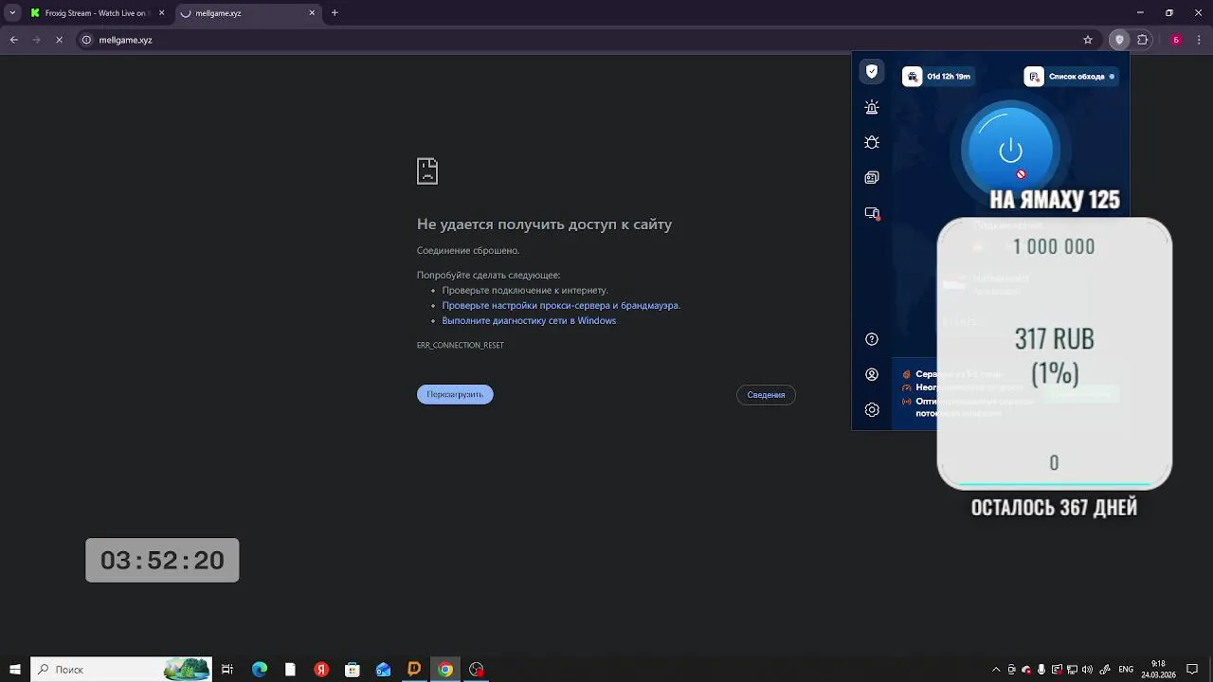Open Task View on the taskbar
Viewport: 1213px width, 682px height.
tap(227, 670)
